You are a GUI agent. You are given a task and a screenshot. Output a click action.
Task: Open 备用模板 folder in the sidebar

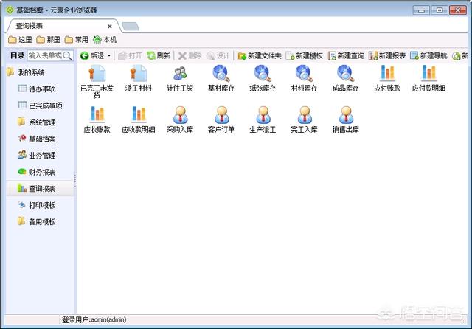37,221
